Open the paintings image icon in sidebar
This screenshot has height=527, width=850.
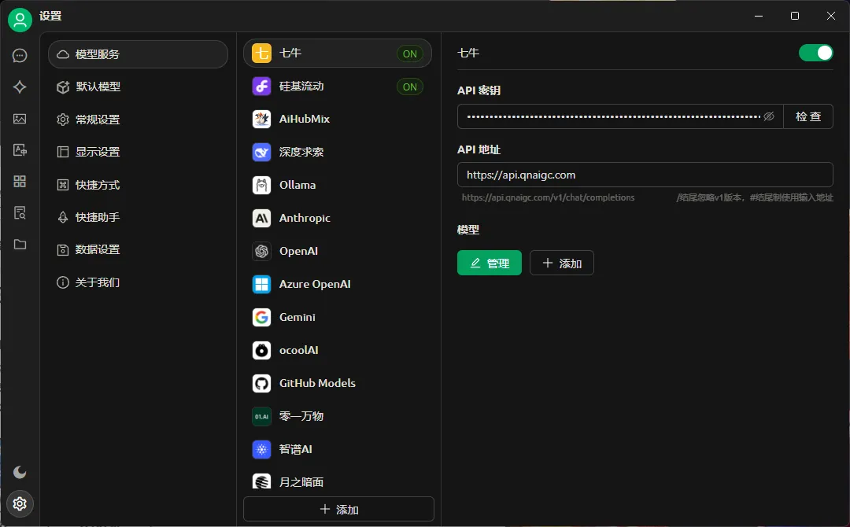tap(20, 119)
